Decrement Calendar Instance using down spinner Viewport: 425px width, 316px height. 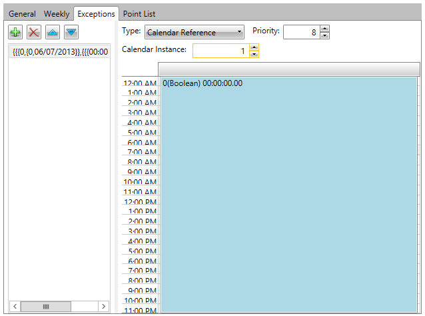point(254,54)
